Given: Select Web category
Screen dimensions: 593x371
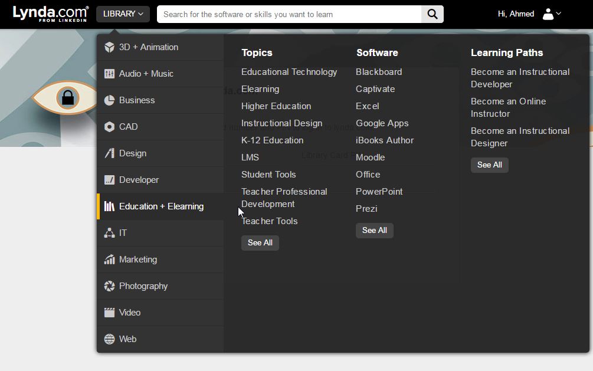Looking at the screenshot, I should [160, 339].
